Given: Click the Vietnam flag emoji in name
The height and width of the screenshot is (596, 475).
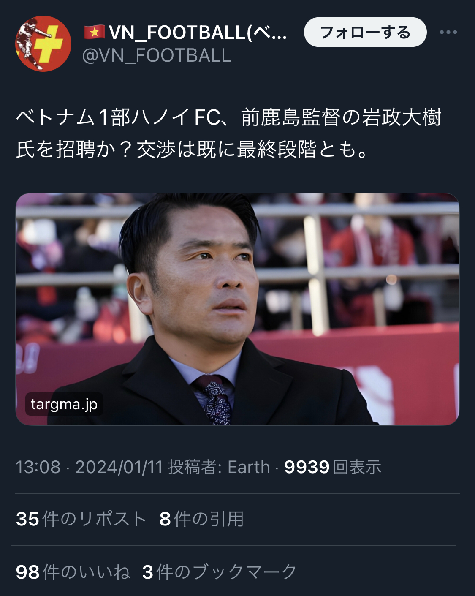Looking at the screenshot, I should [94, 32].
